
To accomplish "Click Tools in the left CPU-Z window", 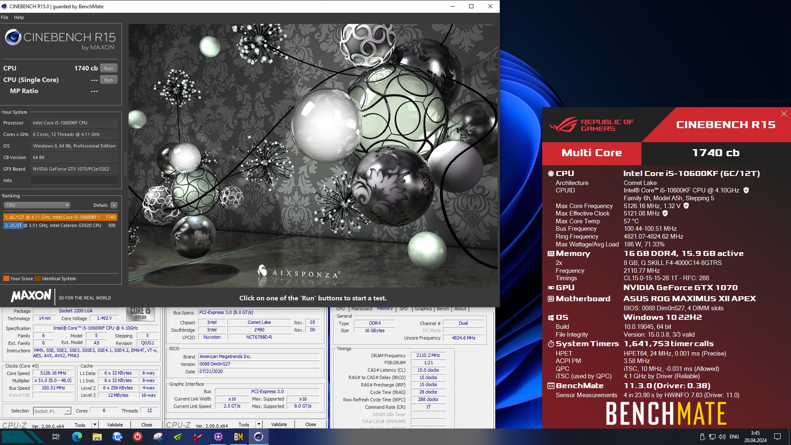I will point(80,425).
